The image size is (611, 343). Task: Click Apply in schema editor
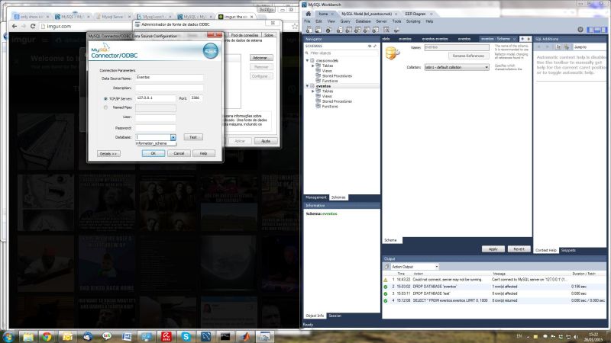[x=493, y=249]
